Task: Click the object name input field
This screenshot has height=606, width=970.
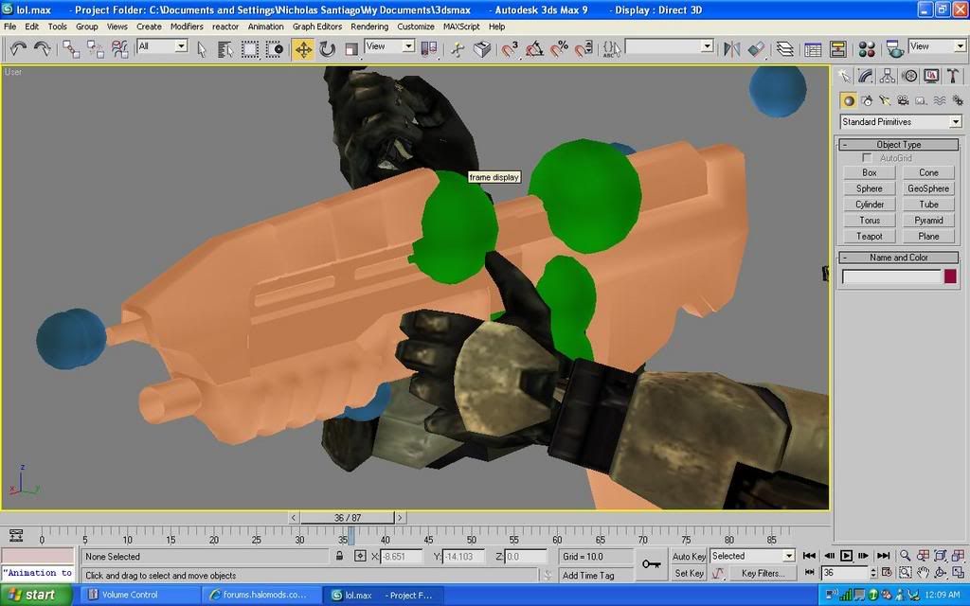Action: [891, 276]
